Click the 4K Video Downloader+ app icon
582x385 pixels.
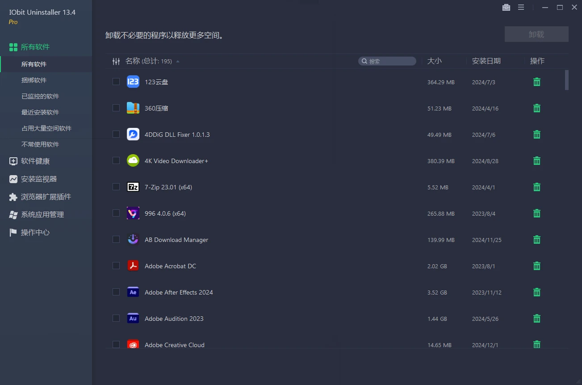tap(133, 160)
